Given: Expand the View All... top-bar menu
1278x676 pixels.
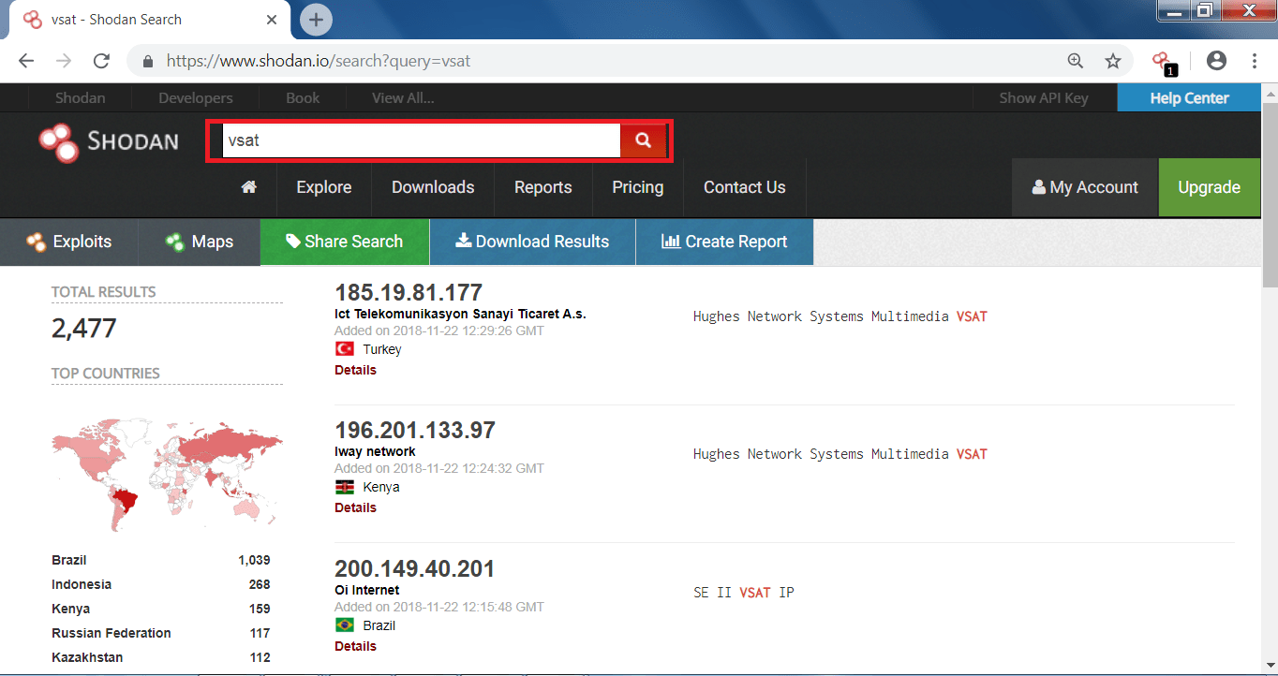Looking at the screenshot, I should (x=403, y=97).
